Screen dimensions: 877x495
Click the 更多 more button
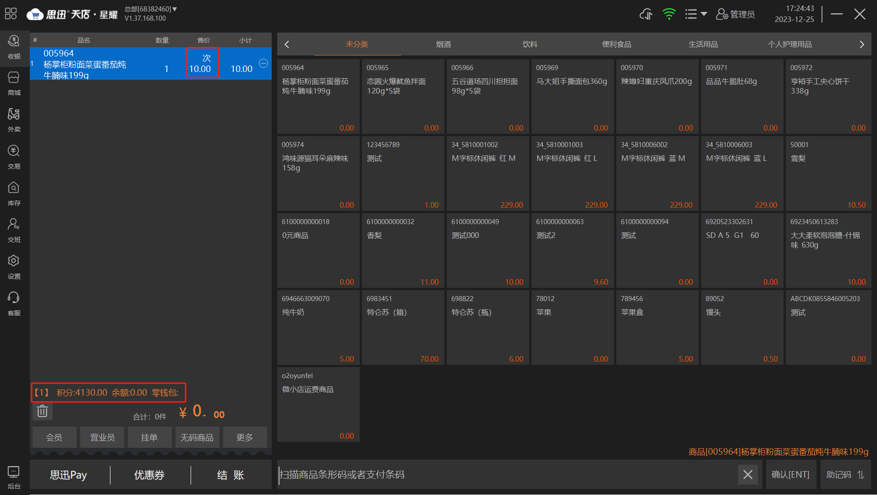245,437
